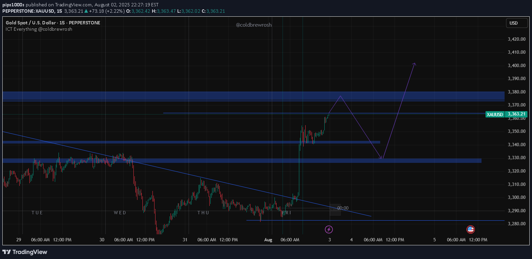The height and width of the screenshot is (259, 532).
Task: Click the 3,320.00 price axis label
Action: pyautogui.click(x=517, y=171)
